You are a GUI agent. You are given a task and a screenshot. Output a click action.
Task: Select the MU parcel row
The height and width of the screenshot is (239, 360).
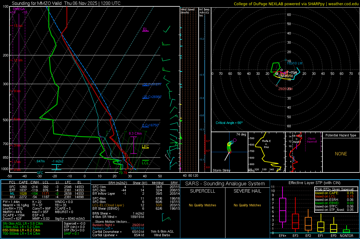click(x=46, y=197)
